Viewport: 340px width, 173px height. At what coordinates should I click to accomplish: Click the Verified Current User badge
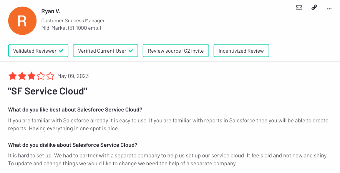[x=105, y=51]
